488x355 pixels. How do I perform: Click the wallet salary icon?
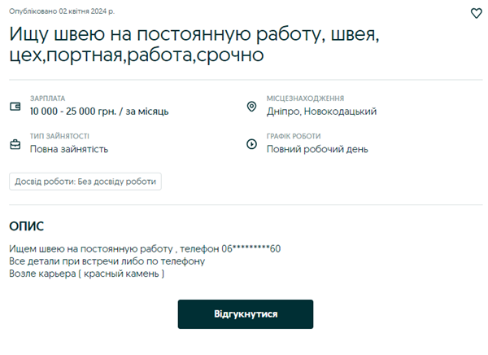pyautogui.click(x=15, y=107)
